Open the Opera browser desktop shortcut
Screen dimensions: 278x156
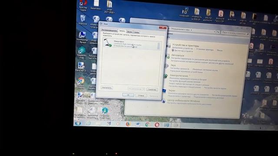pos(83,5)
